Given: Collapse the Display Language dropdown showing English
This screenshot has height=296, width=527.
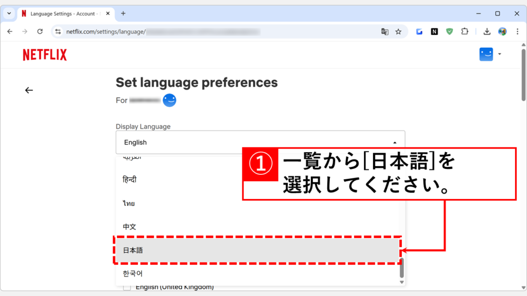Looking at the screenshot, I should pos(260,142).
